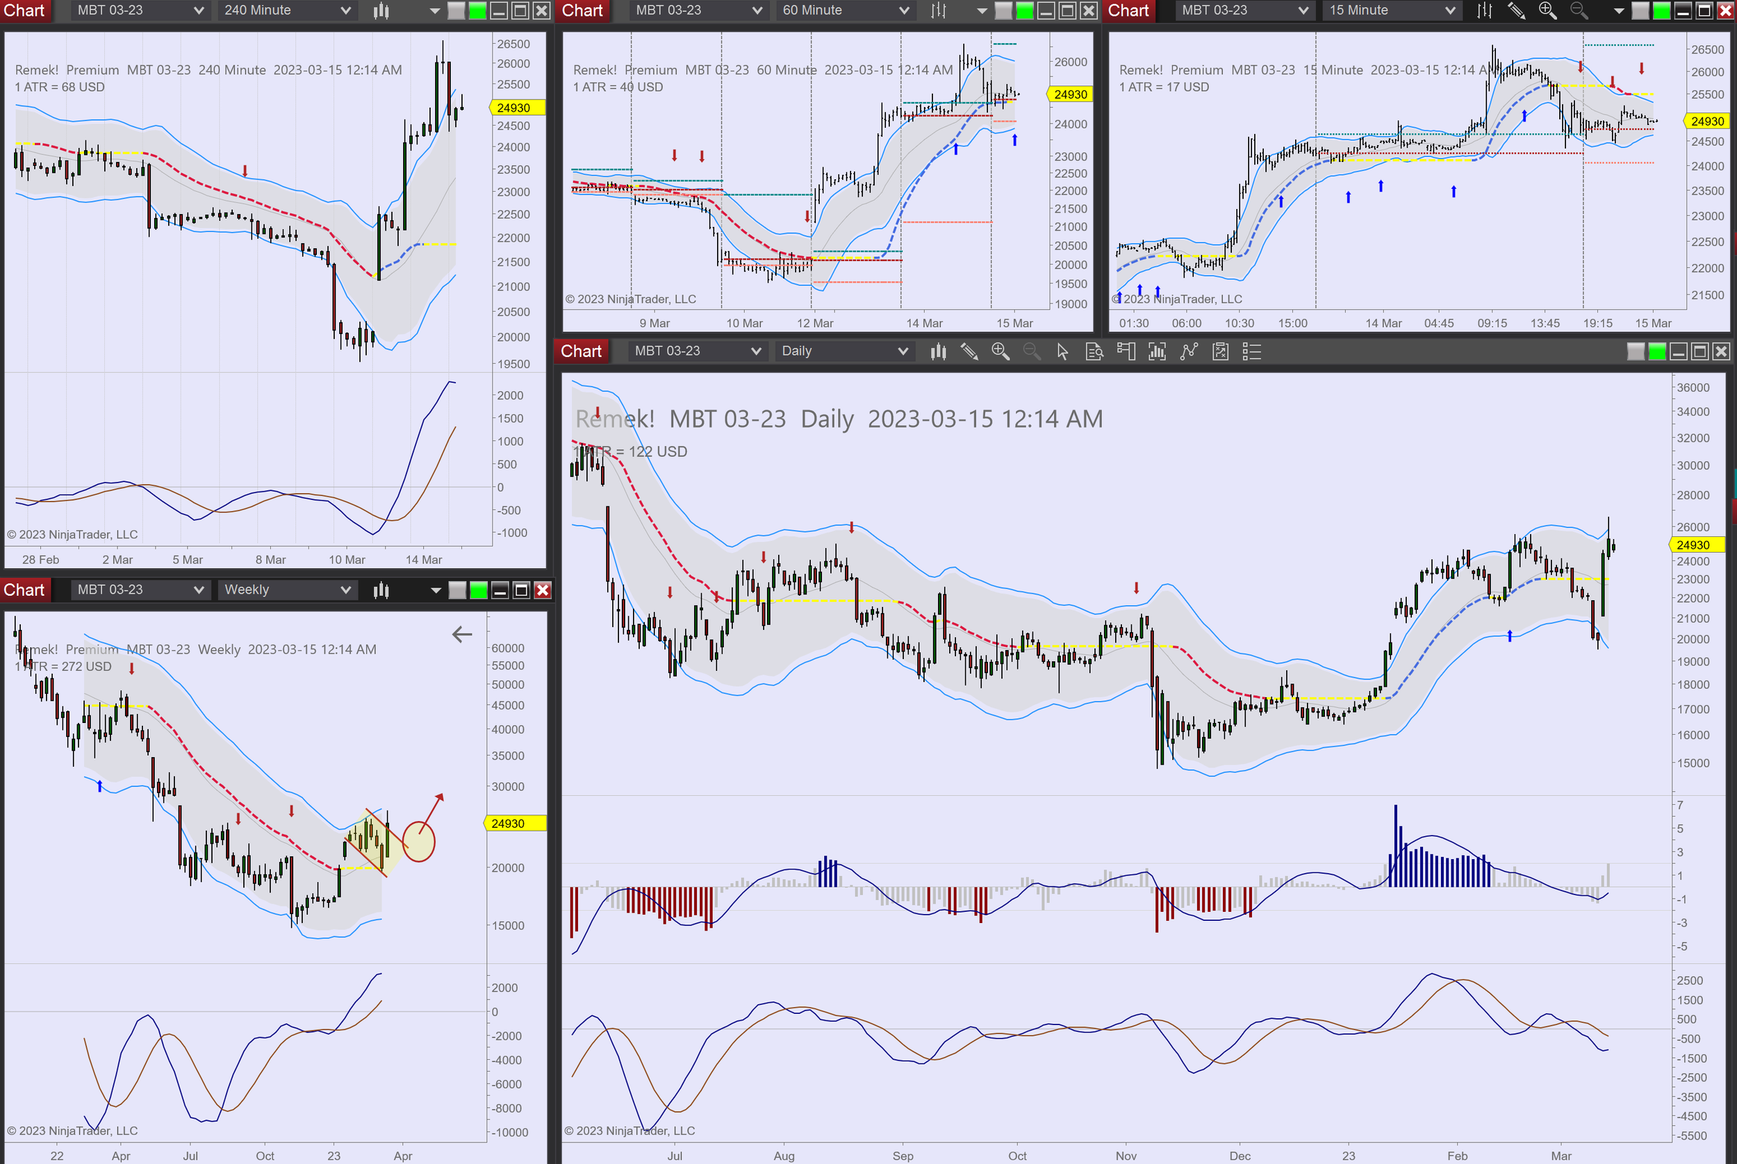1737x1164 pixels.
Task: Expand toolbar overflow arrow on 60 Minute chart
Action: [981, 10]
